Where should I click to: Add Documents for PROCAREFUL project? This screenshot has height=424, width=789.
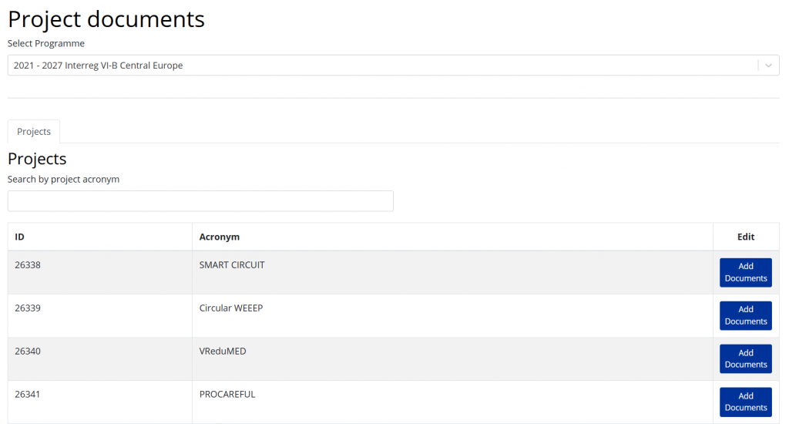[745, 402]
